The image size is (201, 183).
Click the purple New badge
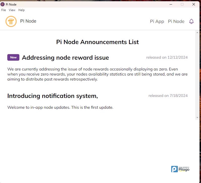[x=13, y=57]
